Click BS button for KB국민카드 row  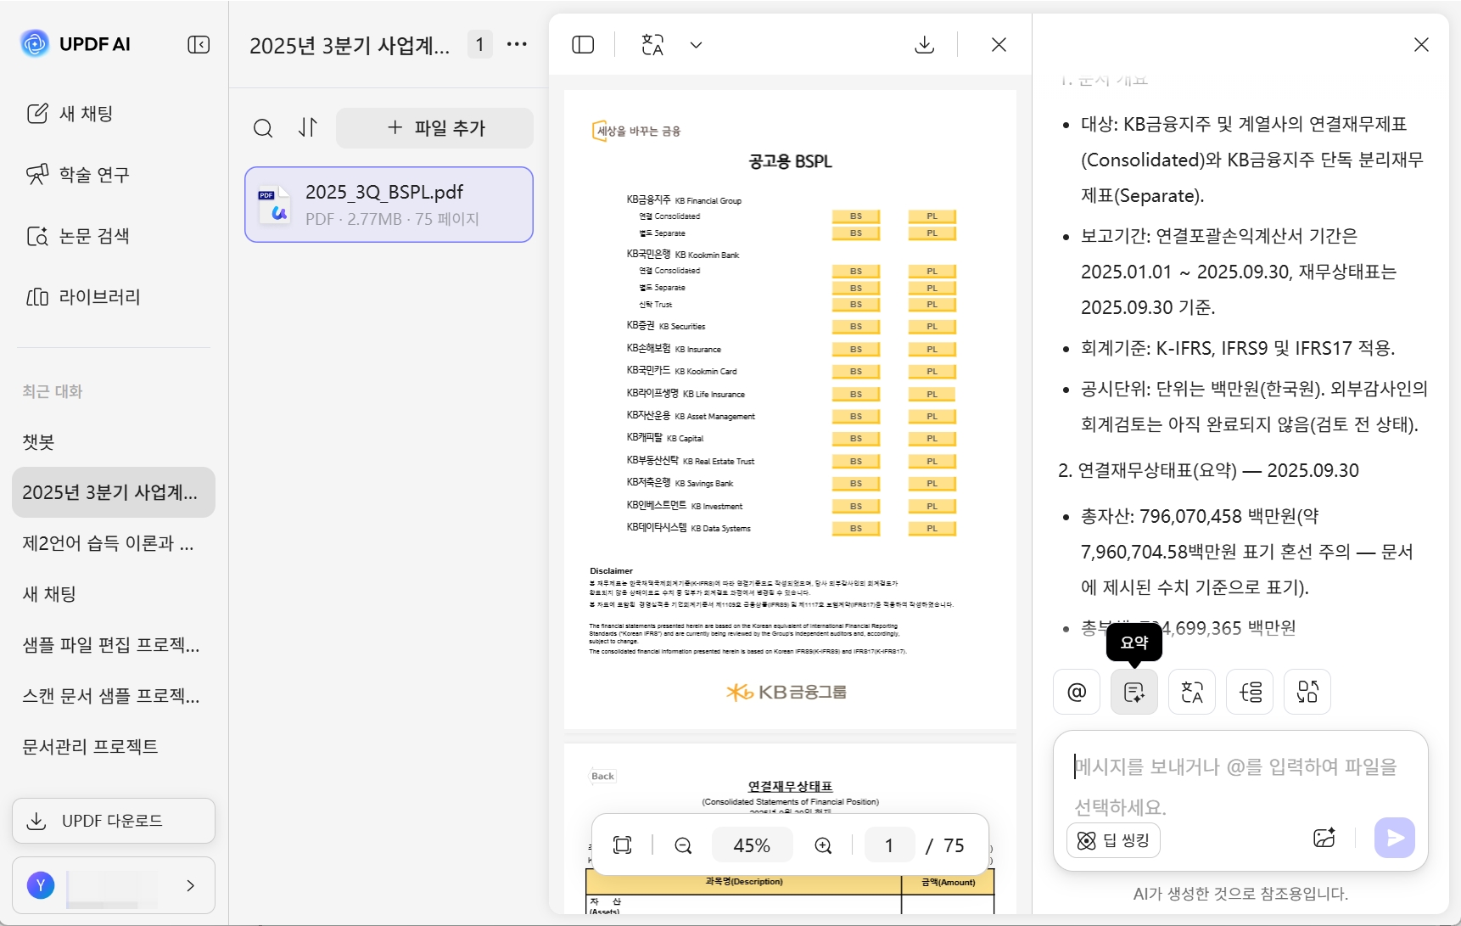[x=856, y=372]
